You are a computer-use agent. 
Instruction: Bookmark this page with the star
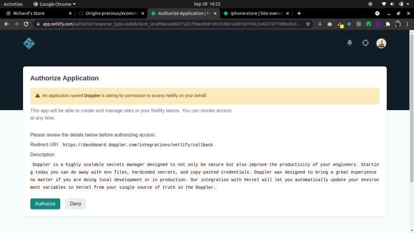[x=308, y=24]
